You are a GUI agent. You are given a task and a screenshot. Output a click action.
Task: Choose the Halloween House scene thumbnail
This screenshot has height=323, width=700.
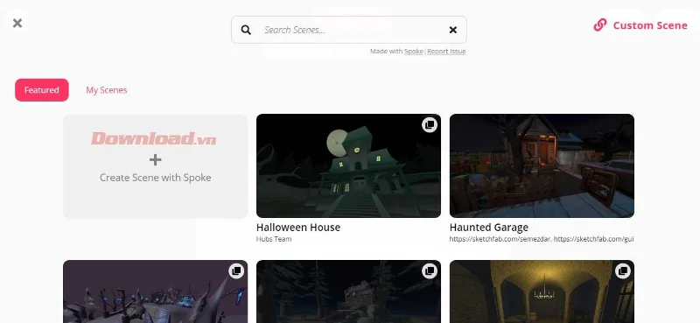point(348,165)
